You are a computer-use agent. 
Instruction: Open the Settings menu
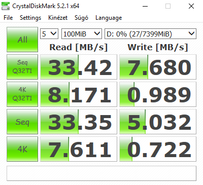(30, 18)
